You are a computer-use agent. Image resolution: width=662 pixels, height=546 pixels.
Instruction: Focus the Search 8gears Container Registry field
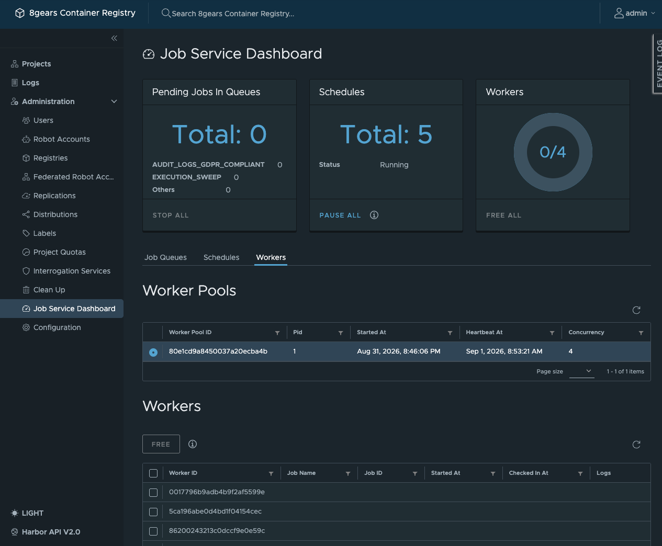tap(233, 14)
